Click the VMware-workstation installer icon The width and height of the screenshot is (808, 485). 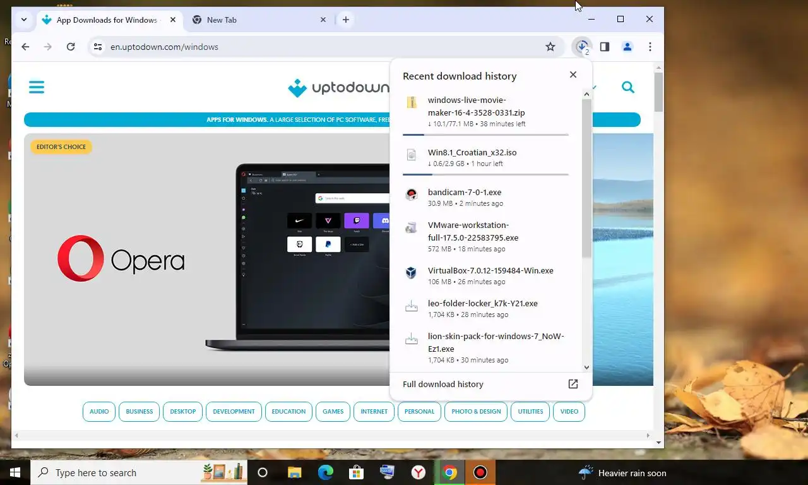click(x=412, y=227)
